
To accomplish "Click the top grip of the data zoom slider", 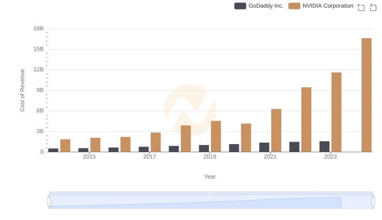I will click(211, 193).
